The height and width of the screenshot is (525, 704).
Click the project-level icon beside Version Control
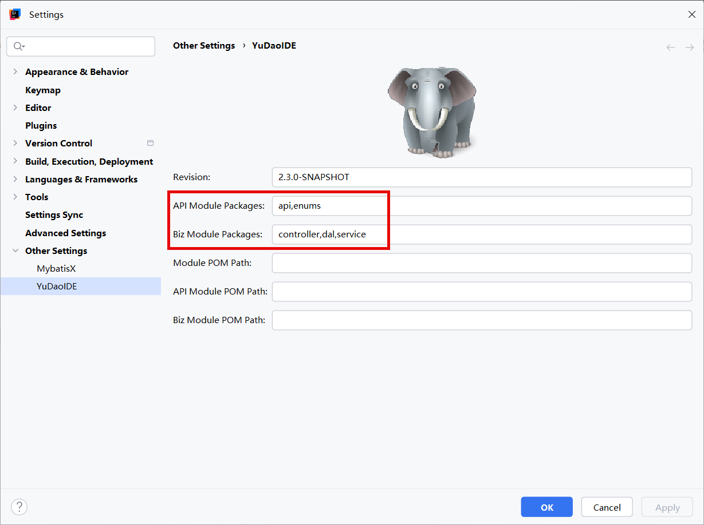pyautogui.click(x=150, y=143)
